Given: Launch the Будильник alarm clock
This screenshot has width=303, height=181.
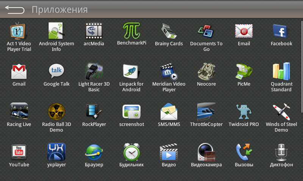Looking at the screenshot, I should tap(131, 152).
